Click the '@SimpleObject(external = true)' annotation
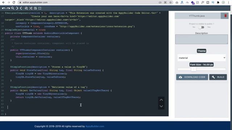Viewport: 232px width, 130px height. [25, 30]
